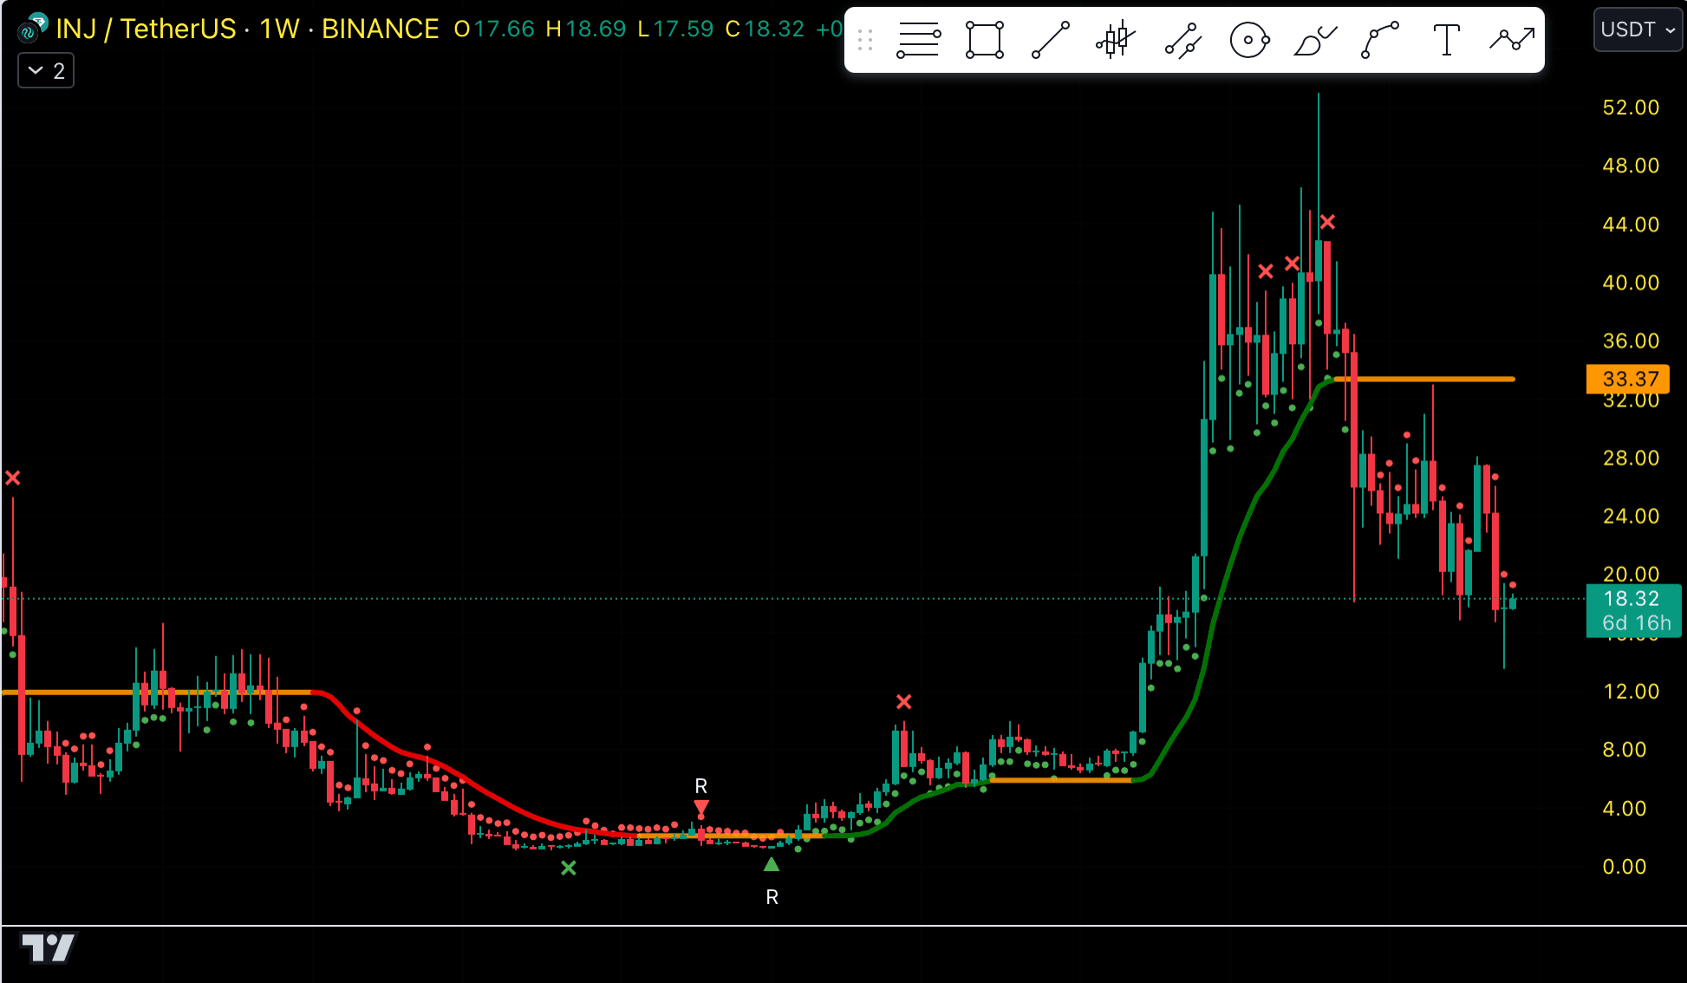The image size is (1687, 983).
Task: Click the 12.00 price axis label
Action: click(1631, 691)
